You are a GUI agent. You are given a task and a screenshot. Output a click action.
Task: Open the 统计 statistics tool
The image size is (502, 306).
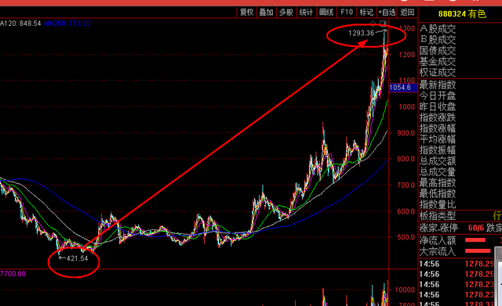click(x=306, y=13)
